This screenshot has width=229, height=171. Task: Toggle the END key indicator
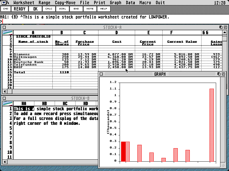76,9
